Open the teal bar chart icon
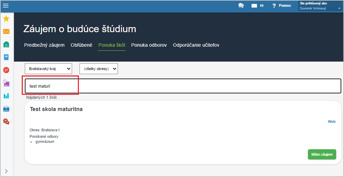This screenshot has width=344, height=177. (x=6, y=95)
